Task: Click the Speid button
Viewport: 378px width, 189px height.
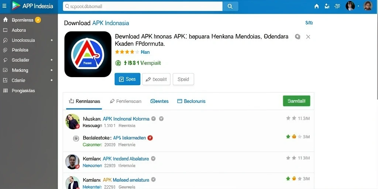Action: point(183,79)
